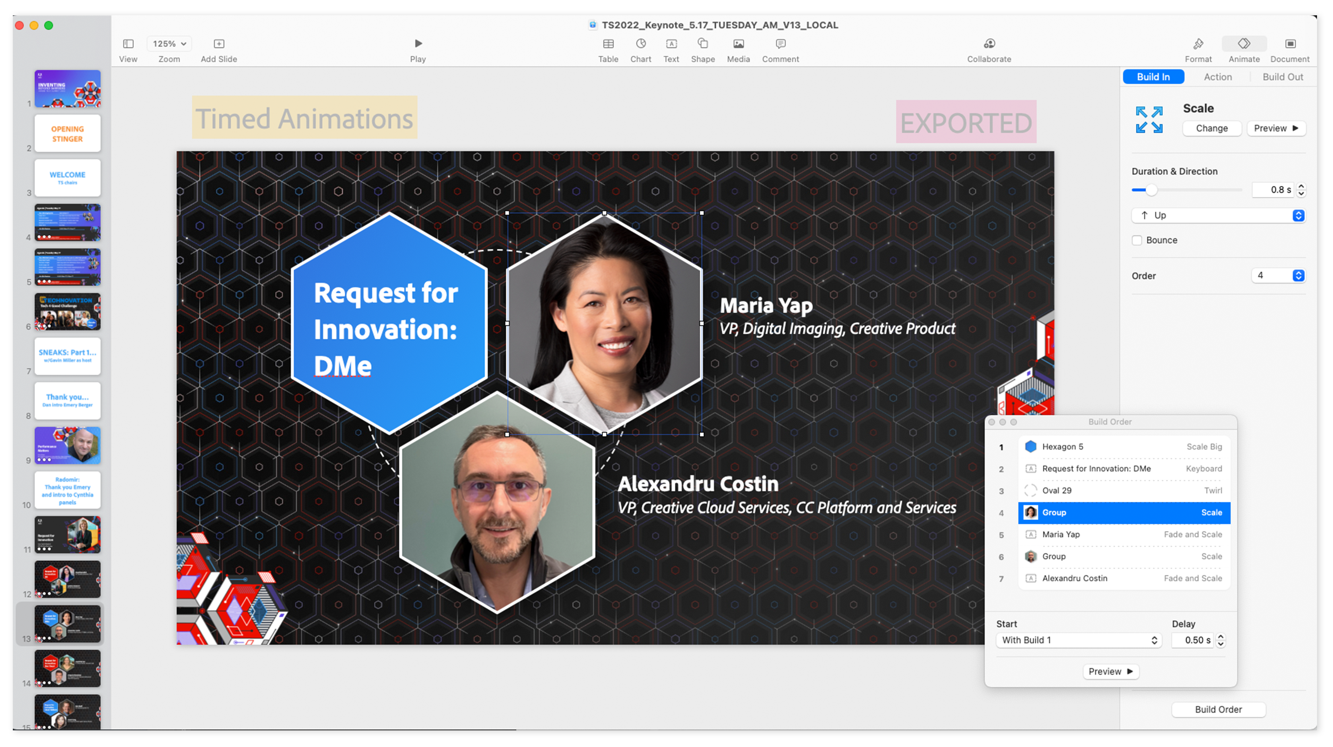This screenshot has width=1333, height=747.
Task: Open the Media picker
Action: [738, 44]
